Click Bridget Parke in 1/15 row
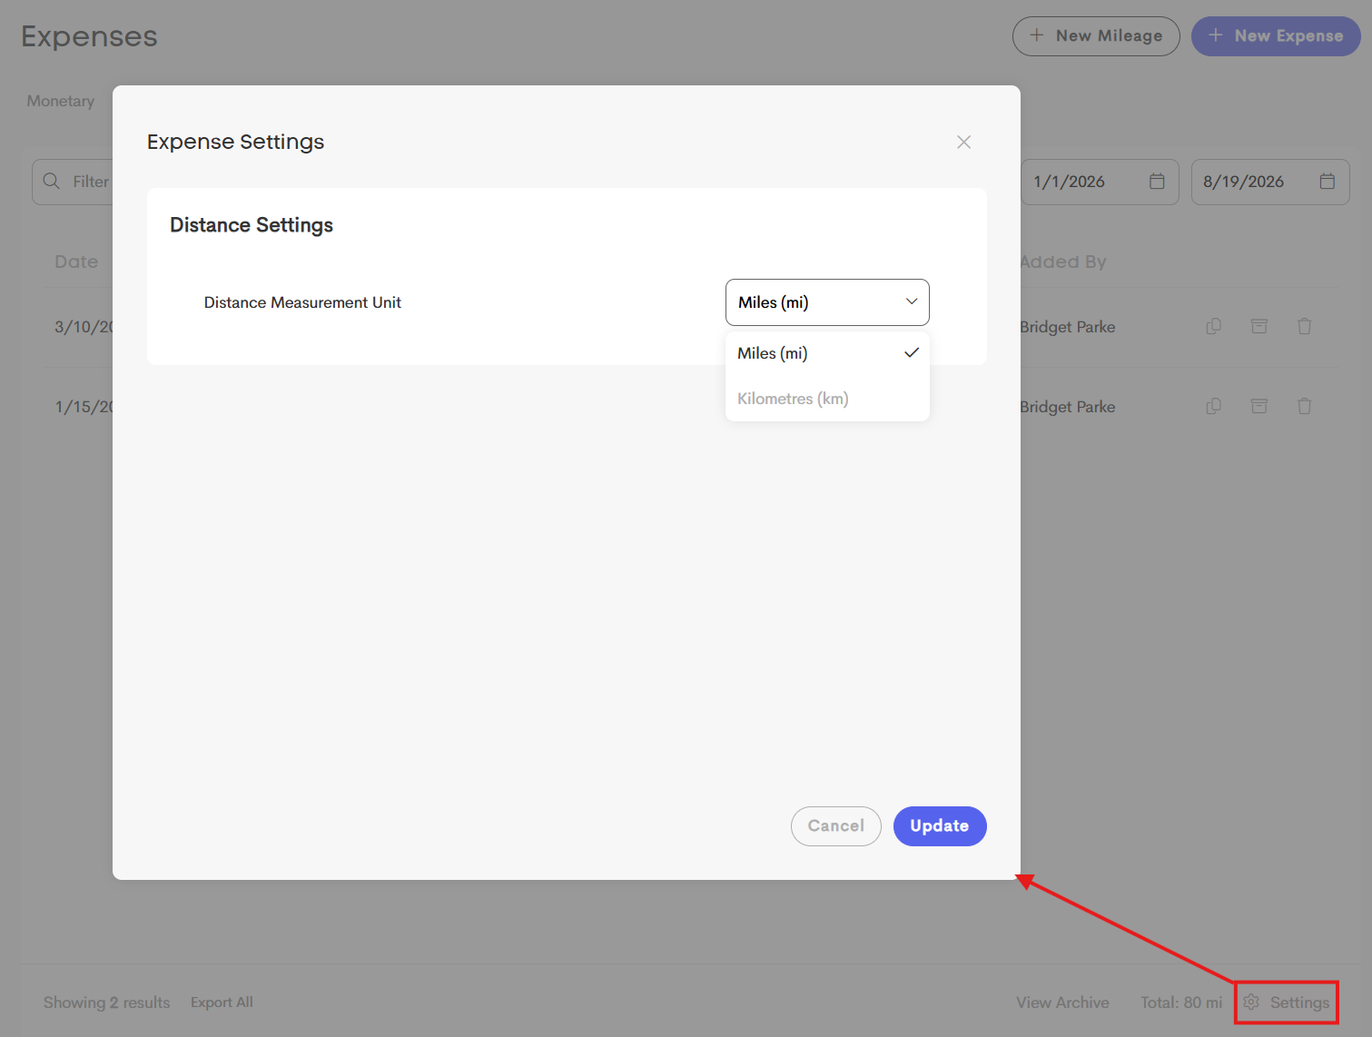This screenshot has height=1037, width=1372. click(x=1068, y=407)
